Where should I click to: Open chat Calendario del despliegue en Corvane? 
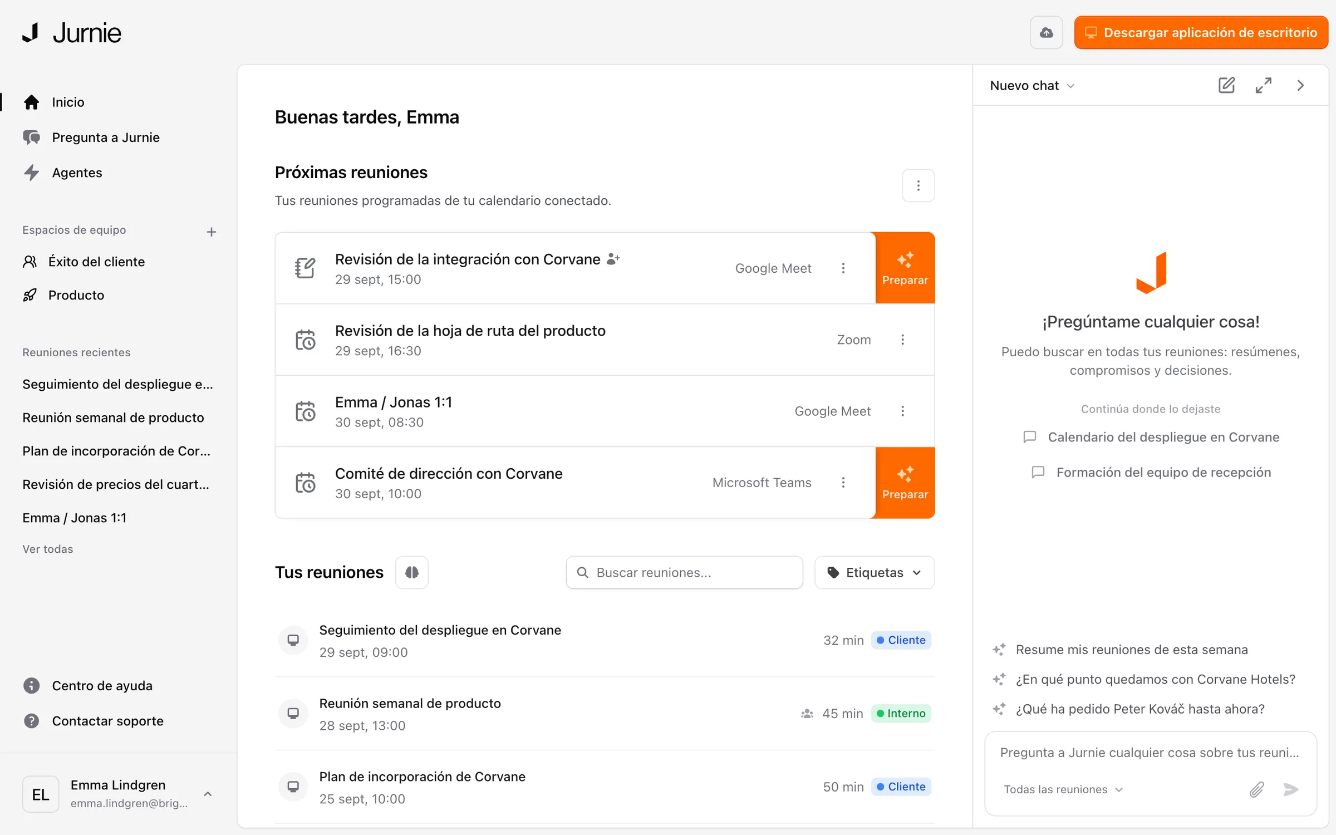click(1151, 437)
